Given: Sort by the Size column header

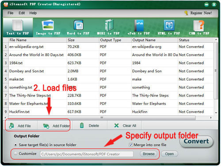Looking at the screenshot, I should click(x=83, y=40).
